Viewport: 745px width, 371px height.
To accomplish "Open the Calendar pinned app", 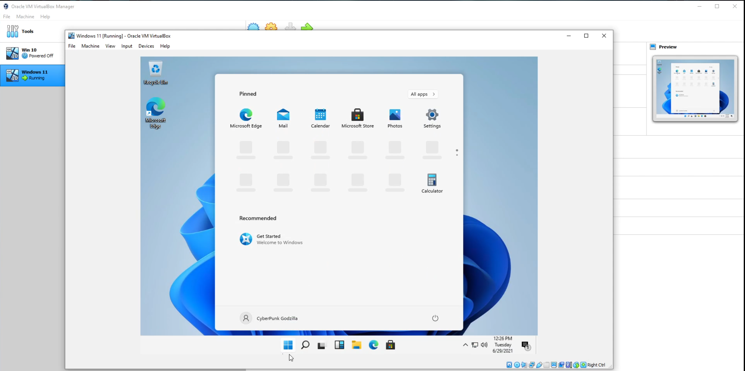I will [320, 118].
